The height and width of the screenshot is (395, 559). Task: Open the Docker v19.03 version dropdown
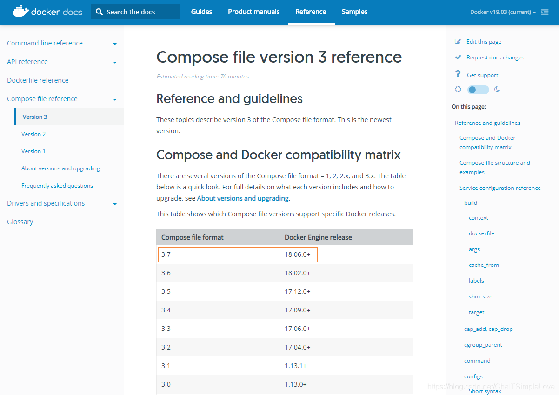pos(503,12)
